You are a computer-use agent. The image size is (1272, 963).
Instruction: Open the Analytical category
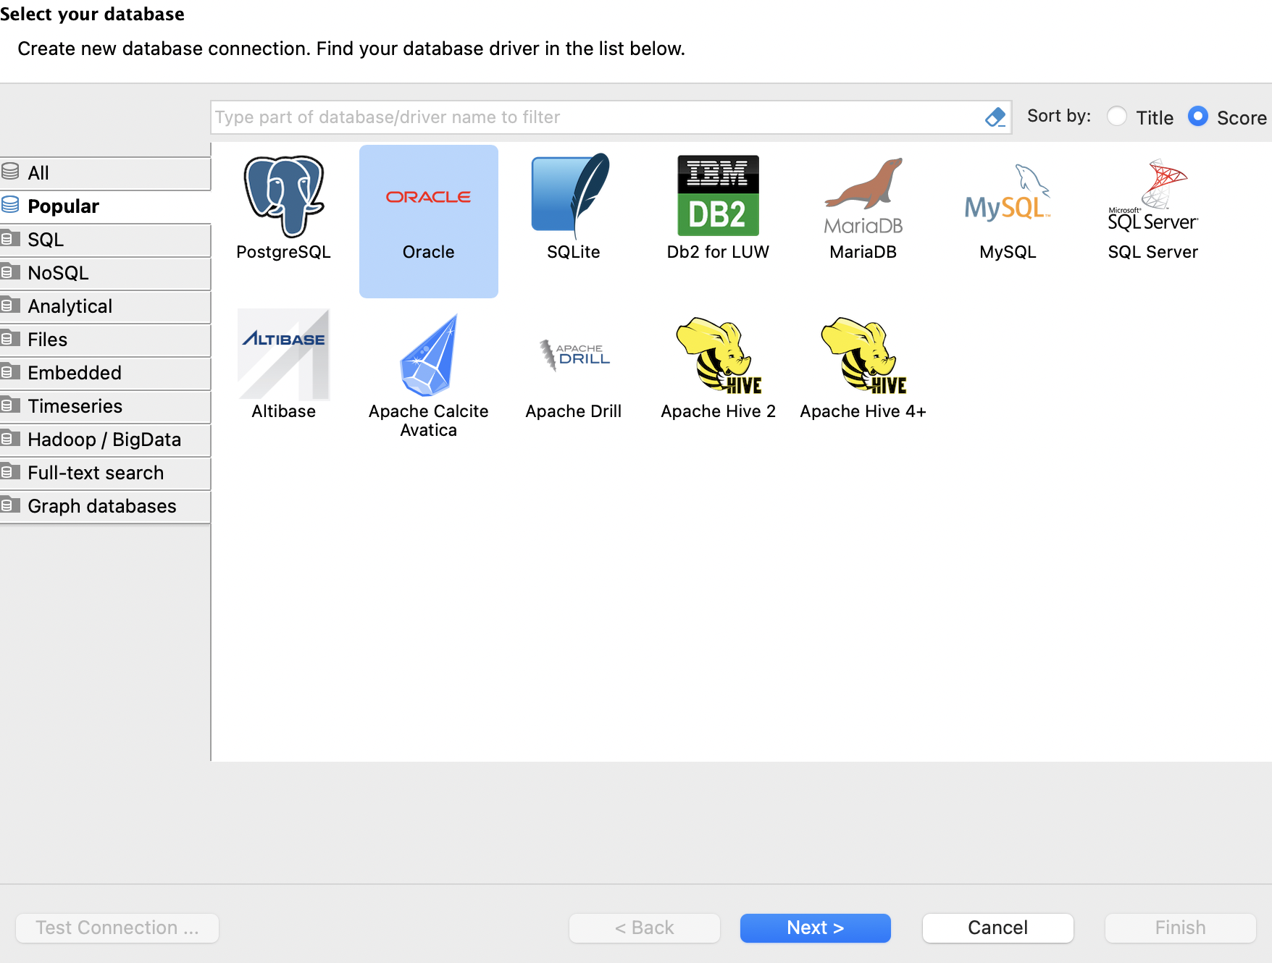coord(105,306)
